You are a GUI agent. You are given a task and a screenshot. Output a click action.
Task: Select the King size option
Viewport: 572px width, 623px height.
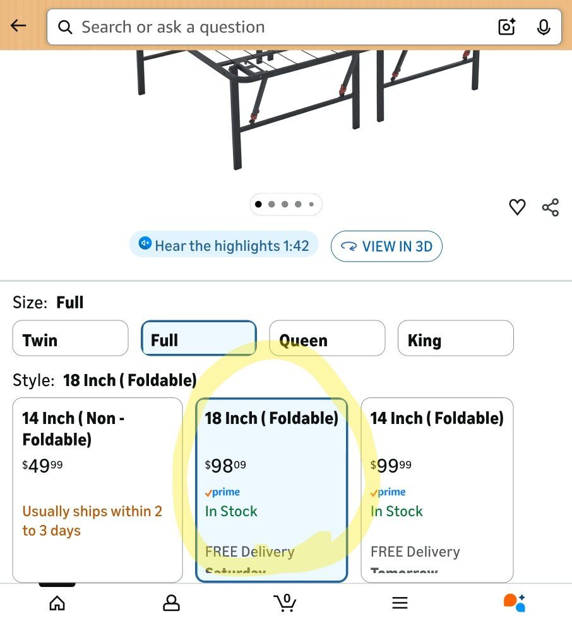[x=455, y=339]
